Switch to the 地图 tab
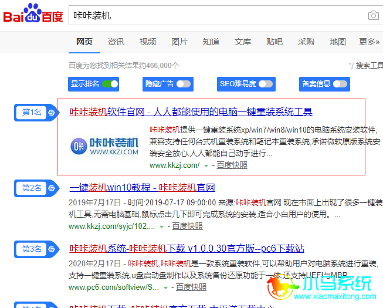383x308 pixels. click(338, 42)
